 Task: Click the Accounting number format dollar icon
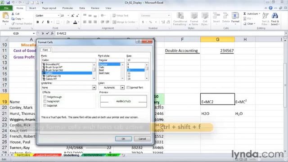click(143, 22)
